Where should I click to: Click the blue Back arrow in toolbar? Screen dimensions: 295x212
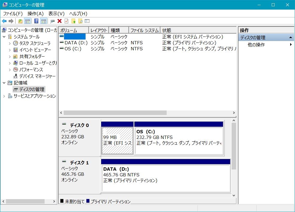coord(4,21)
